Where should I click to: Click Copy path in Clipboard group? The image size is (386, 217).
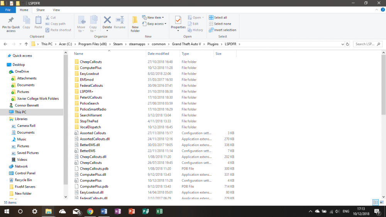[x=55, y=24]
